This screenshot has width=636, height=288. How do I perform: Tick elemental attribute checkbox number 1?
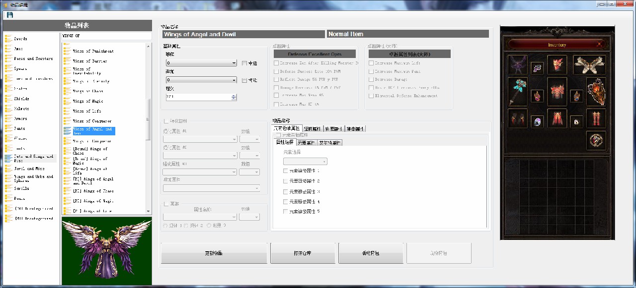(285, 171)
